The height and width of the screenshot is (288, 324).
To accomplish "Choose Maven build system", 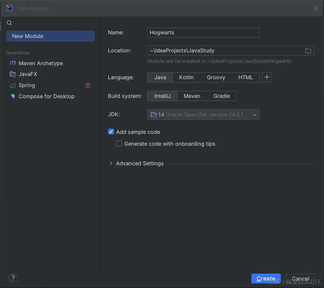I will tap(192, 96).
